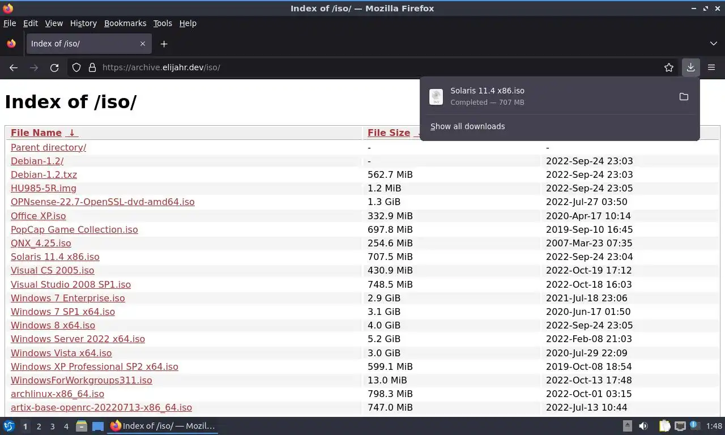Switch to workspace 3

click(x=52, y=426)
